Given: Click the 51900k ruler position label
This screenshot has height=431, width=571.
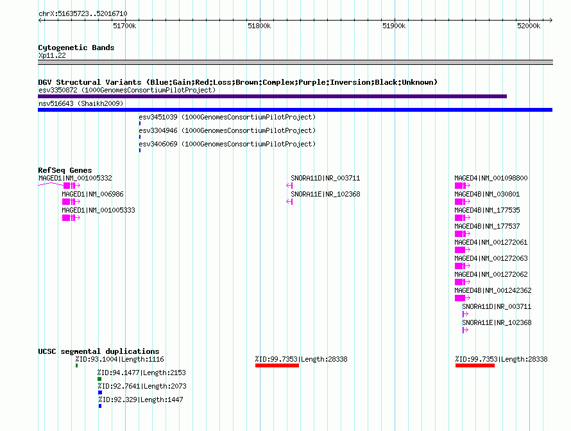Looking at the screenshot, I should 394,26.
